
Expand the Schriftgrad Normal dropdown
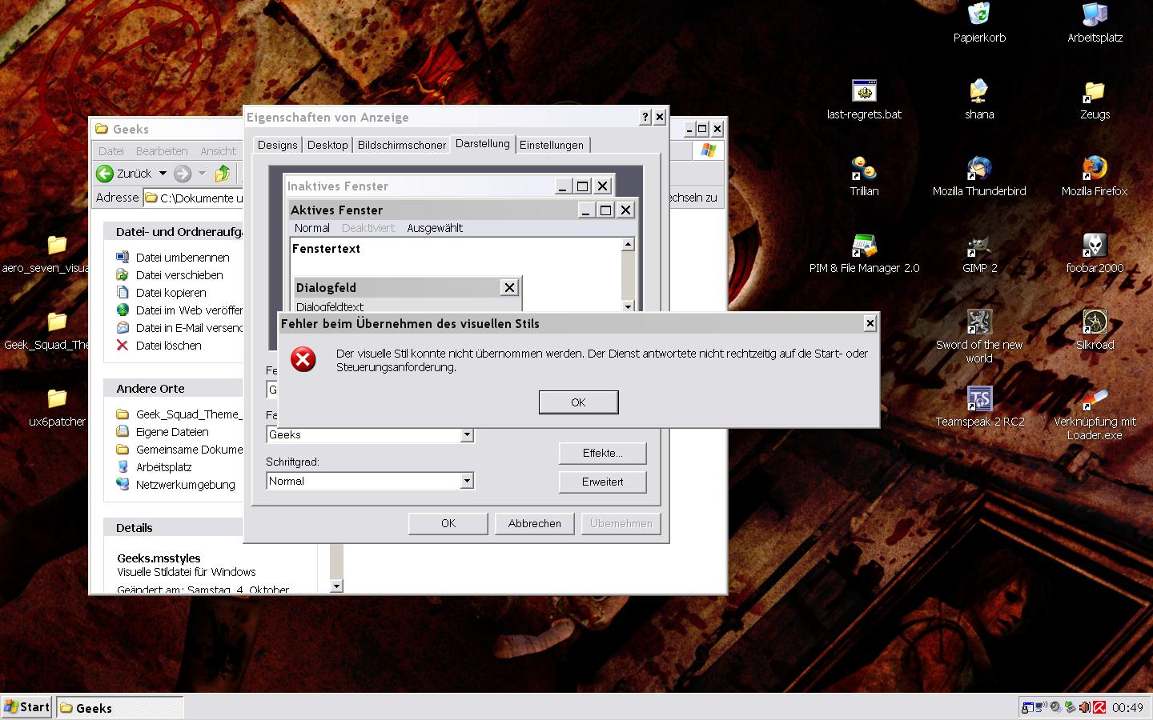tap(467, 482)
